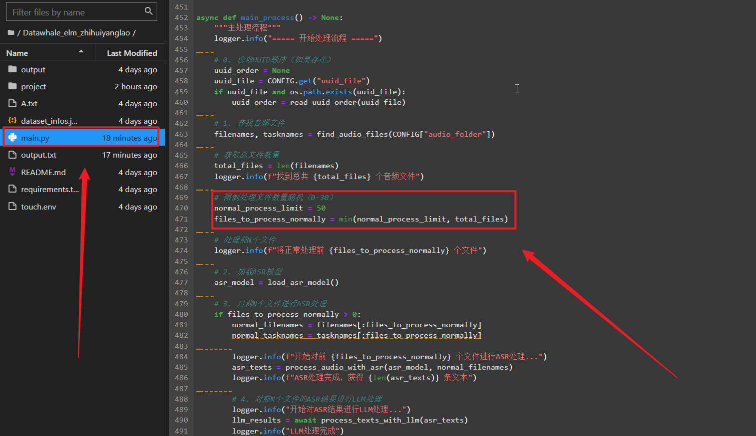756x436 pixels.
Task: Click the '18 minutes ago' timestamp of main.py
Action: 129,138
